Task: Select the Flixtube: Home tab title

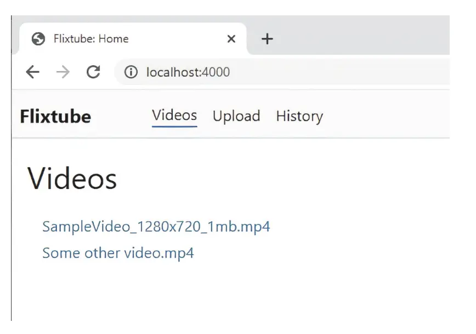Action: (91, 39)
